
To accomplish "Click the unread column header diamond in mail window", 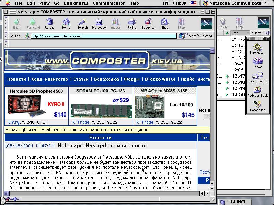I will [227, 33].
